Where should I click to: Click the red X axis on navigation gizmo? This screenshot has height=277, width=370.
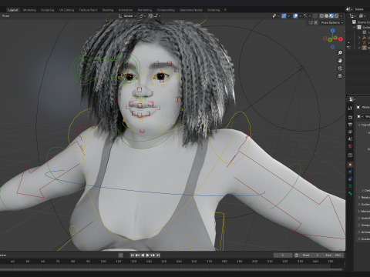(x=341, y=39)
